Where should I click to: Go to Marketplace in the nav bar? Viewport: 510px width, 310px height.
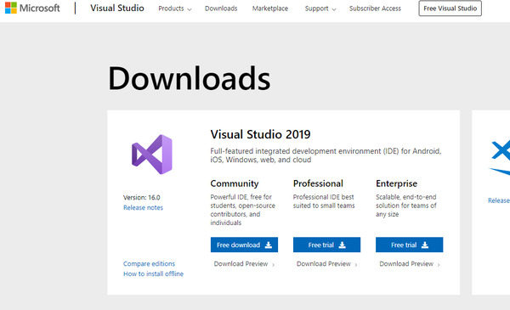[x=270, y=8]
